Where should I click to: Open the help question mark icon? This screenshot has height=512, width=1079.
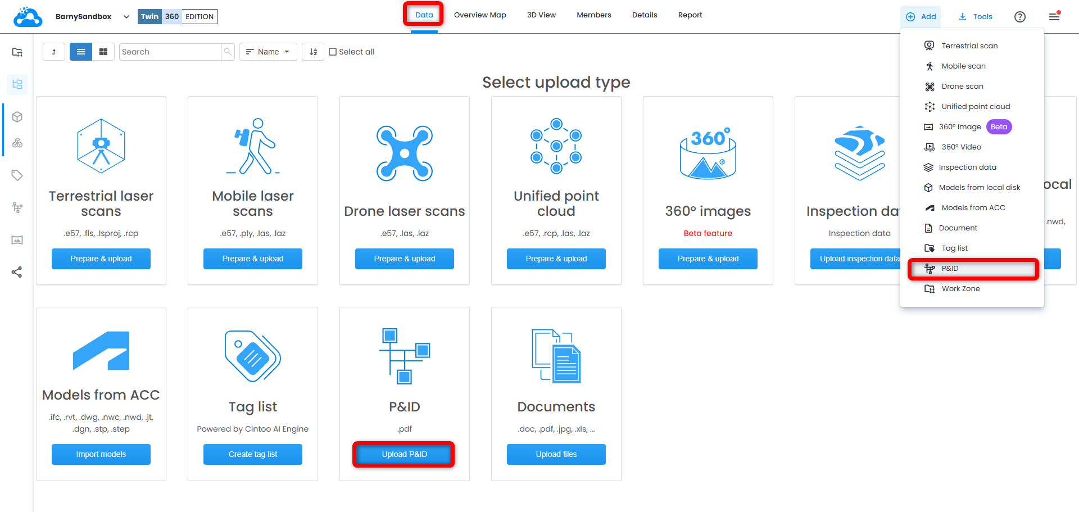(x=1020, y=17)
